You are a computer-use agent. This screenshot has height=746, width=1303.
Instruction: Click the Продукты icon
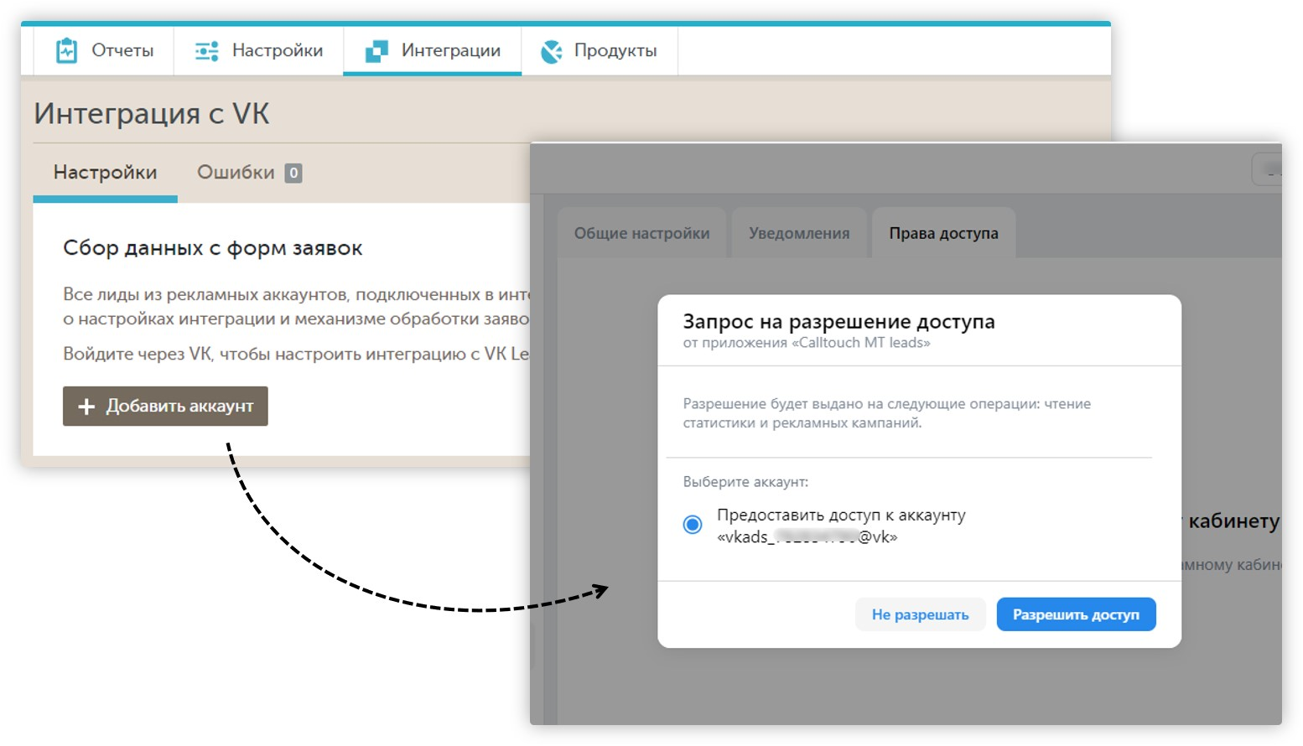(552, 51)
